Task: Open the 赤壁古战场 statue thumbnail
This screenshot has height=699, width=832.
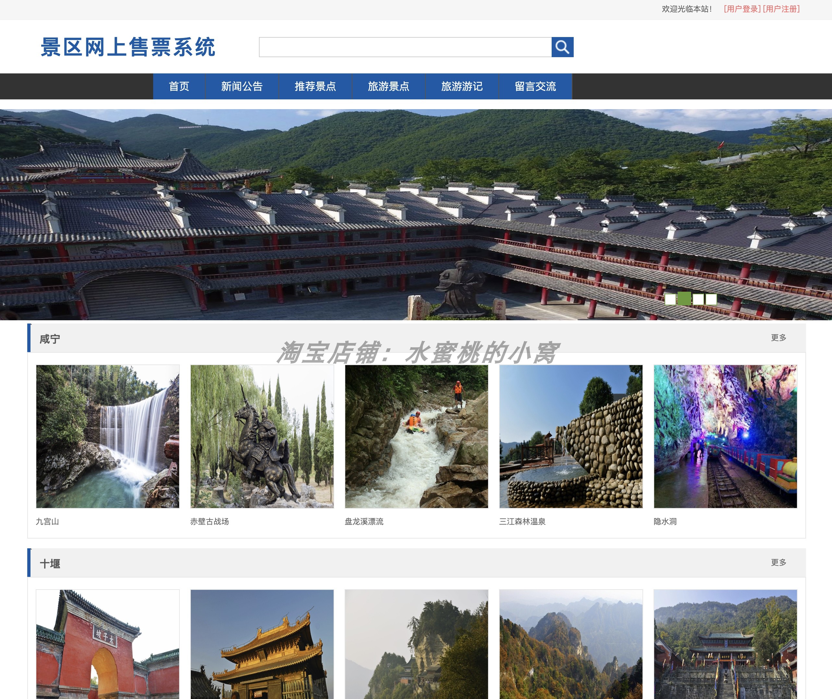Action: click(262, 437)
